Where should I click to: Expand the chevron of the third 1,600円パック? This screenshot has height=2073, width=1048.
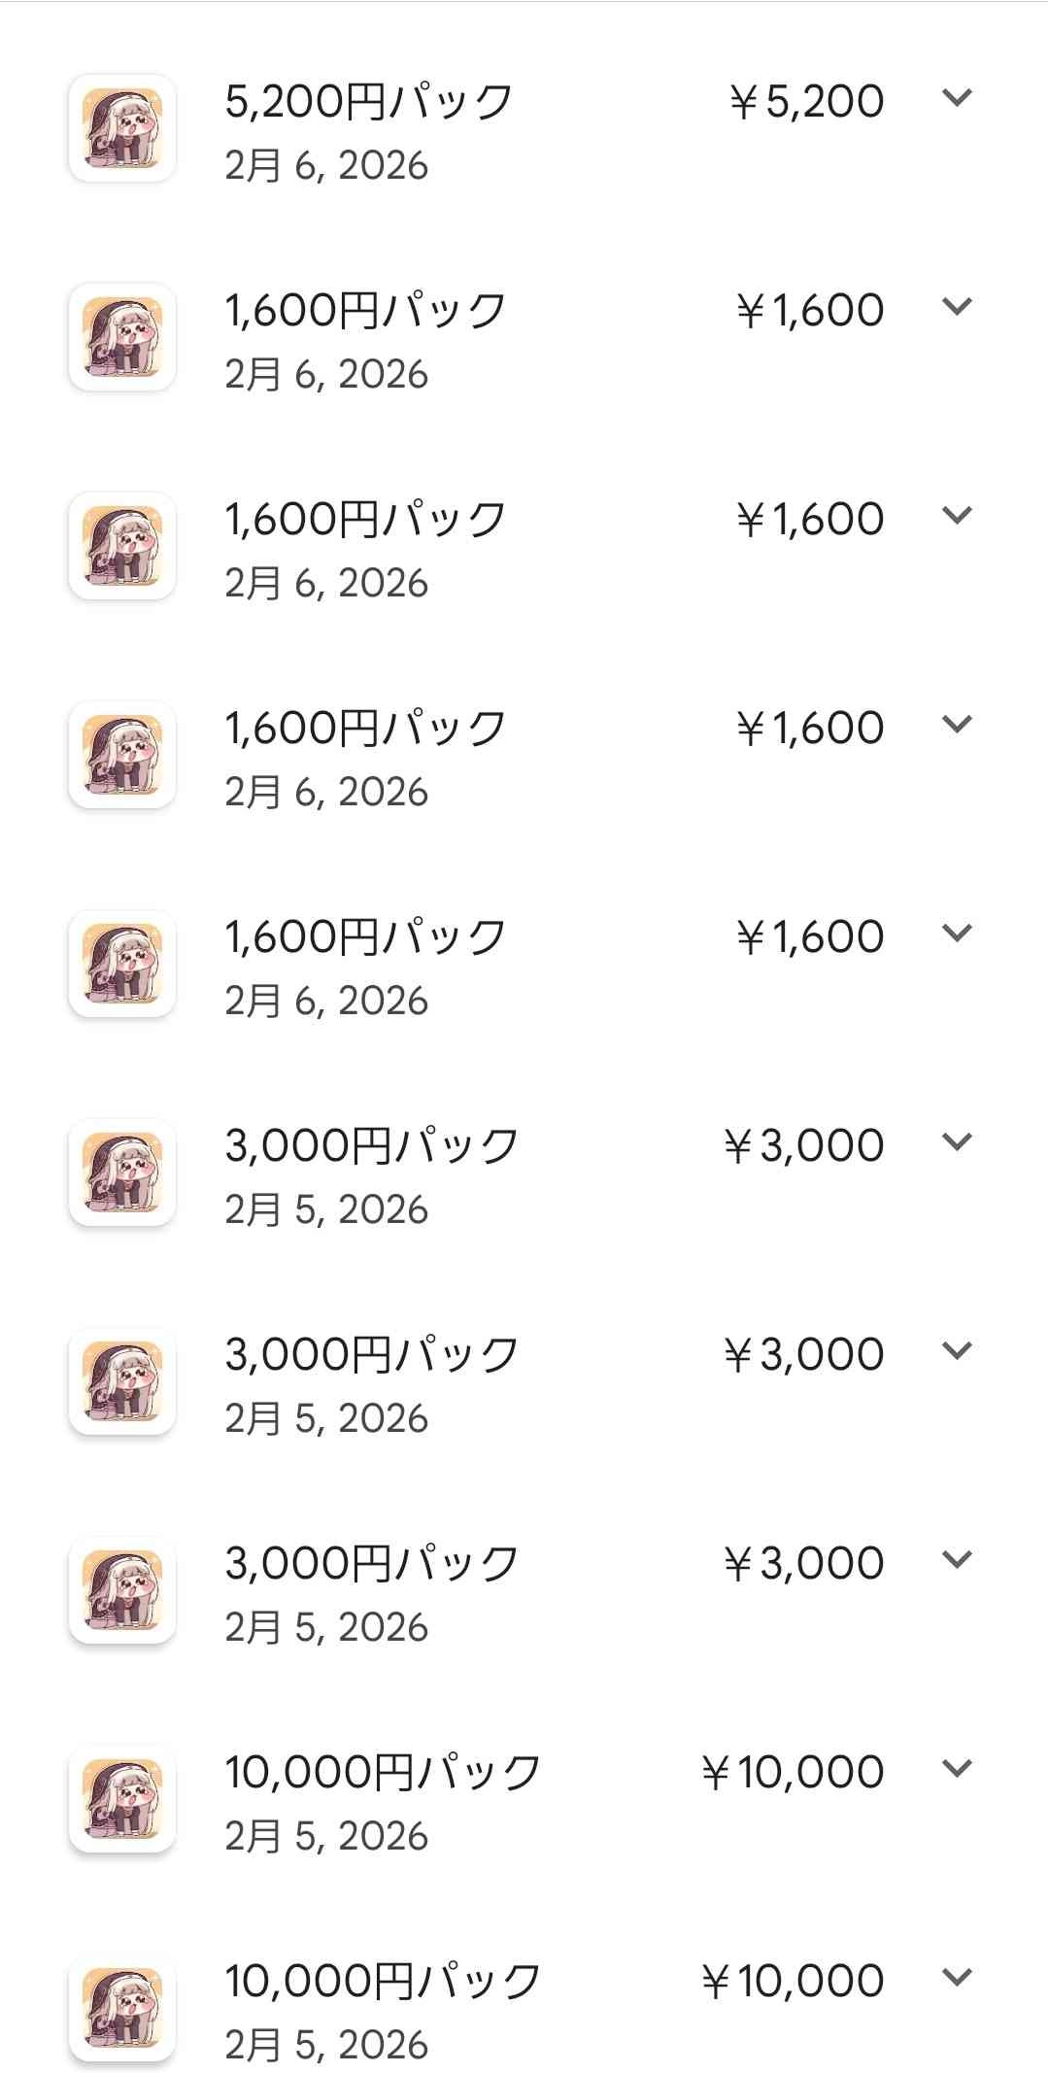click(958, 724)
